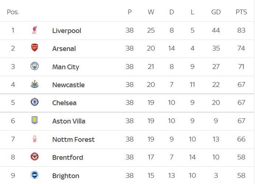Select the Brentford team name
The width and height of the screenshot is (255, 184).
[x=68, y=158]
